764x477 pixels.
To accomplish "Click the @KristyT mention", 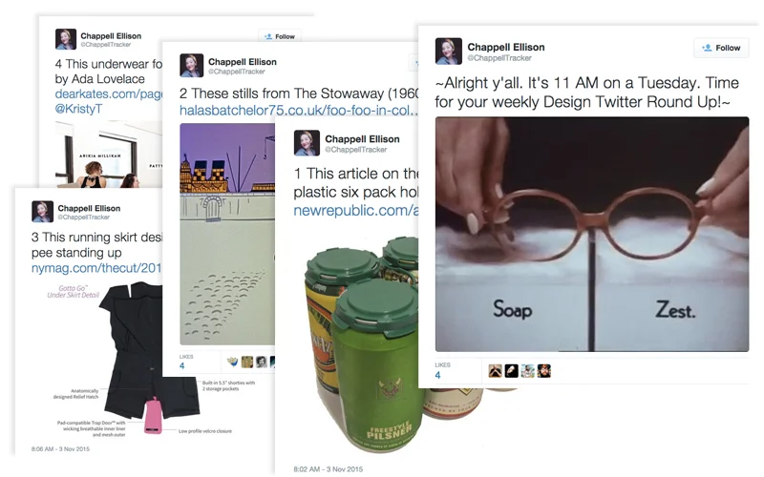I will 78,109.
